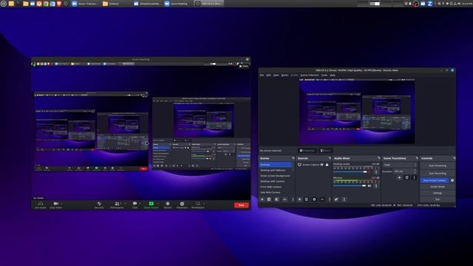Click Properties button below OBS preview

pyautogui.click(x=307, y=151)
